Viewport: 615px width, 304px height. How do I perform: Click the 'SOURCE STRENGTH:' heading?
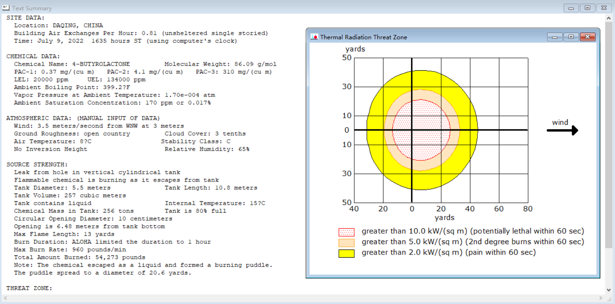(x=37, y=165)
